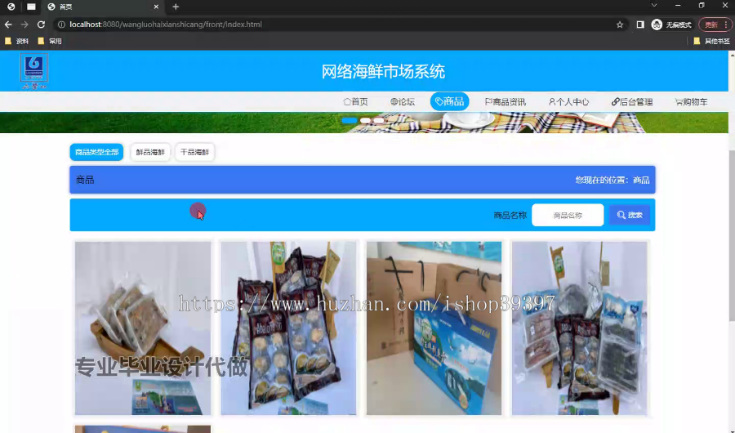Click the 网络海鲜市场系统 title text
The image size is (735, 433).
coord(383,72)
